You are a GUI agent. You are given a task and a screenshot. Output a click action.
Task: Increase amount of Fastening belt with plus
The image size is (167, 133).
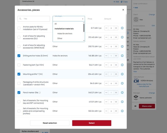[116, 65]
